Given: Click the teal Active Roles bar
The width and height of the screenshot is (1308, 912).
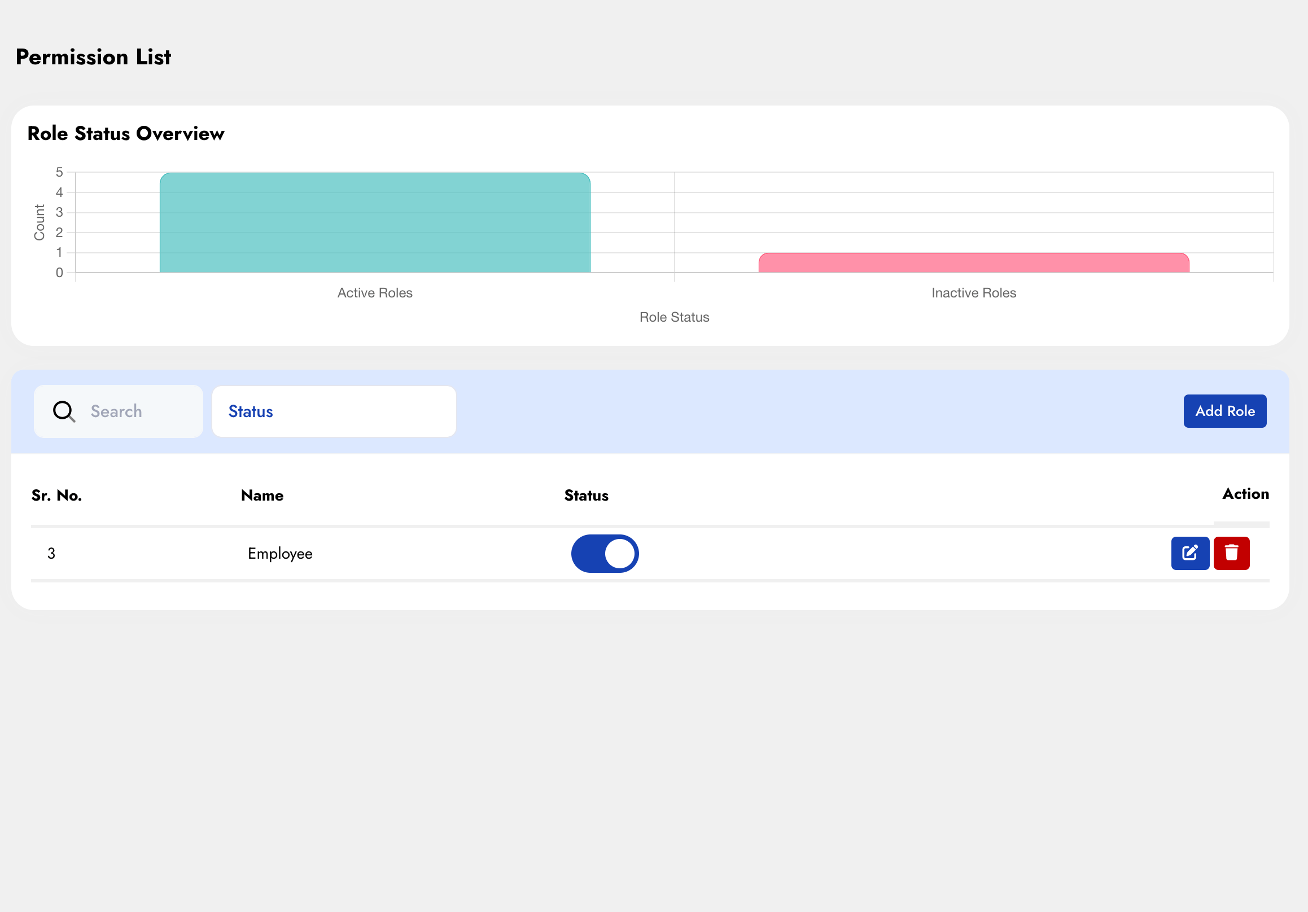Looking at the screenshot, I should pyautogui.click(x=375, y=223).
